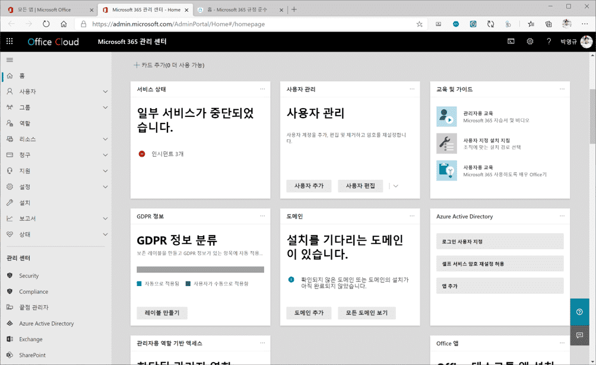Click 카드 추가 link

point(169,65)
